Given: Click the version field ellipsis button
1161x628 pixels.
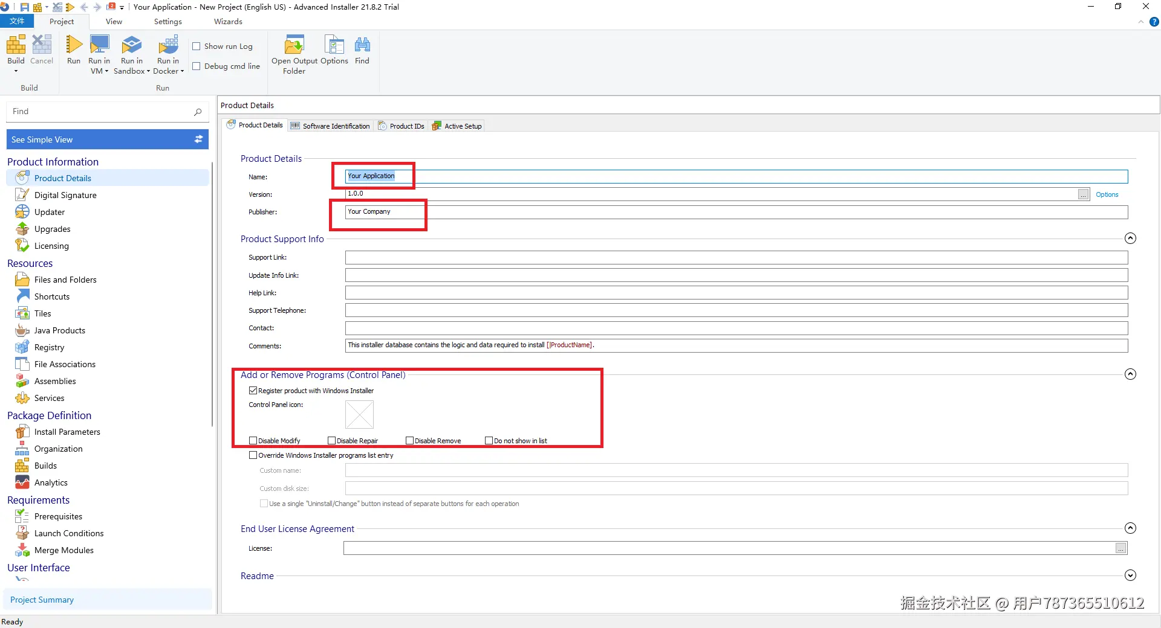Looking at the screenshot, I should (1084, 194).
